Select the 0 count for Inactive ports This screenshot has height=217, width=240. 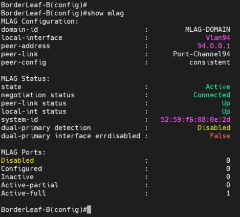[228, 177]
